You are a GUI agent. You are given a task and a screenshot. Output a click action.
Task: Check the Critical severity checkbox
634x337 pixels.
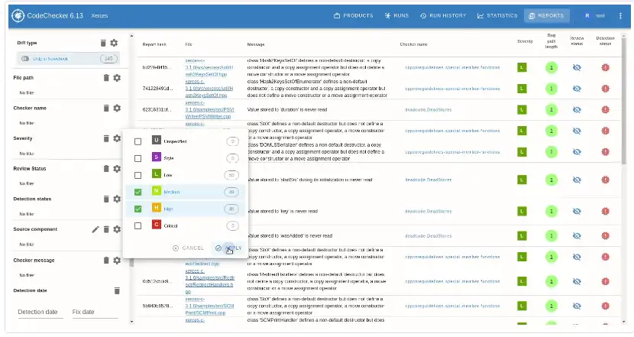tap(138, 225)
